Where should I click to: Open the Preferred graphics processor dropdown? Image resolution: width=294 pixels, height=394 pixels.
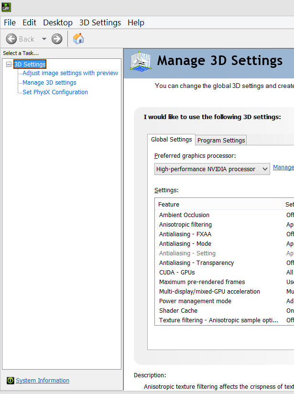pos(212,169)
